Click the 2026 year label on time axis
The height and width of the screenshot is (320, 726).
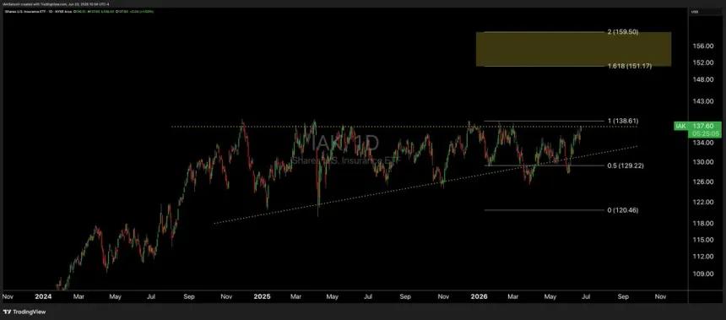coord(480,296)
